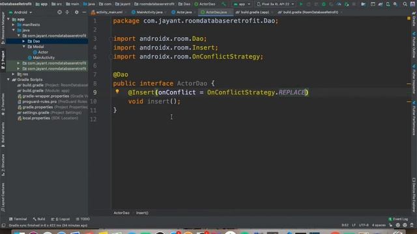Click the UTF-8 encoding in status bar

click(x=364, y=226)
